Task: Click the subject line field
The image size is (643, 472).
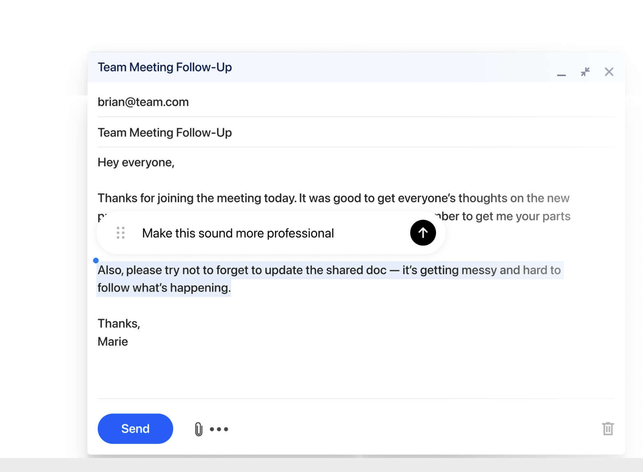Action: pos(164,132)
